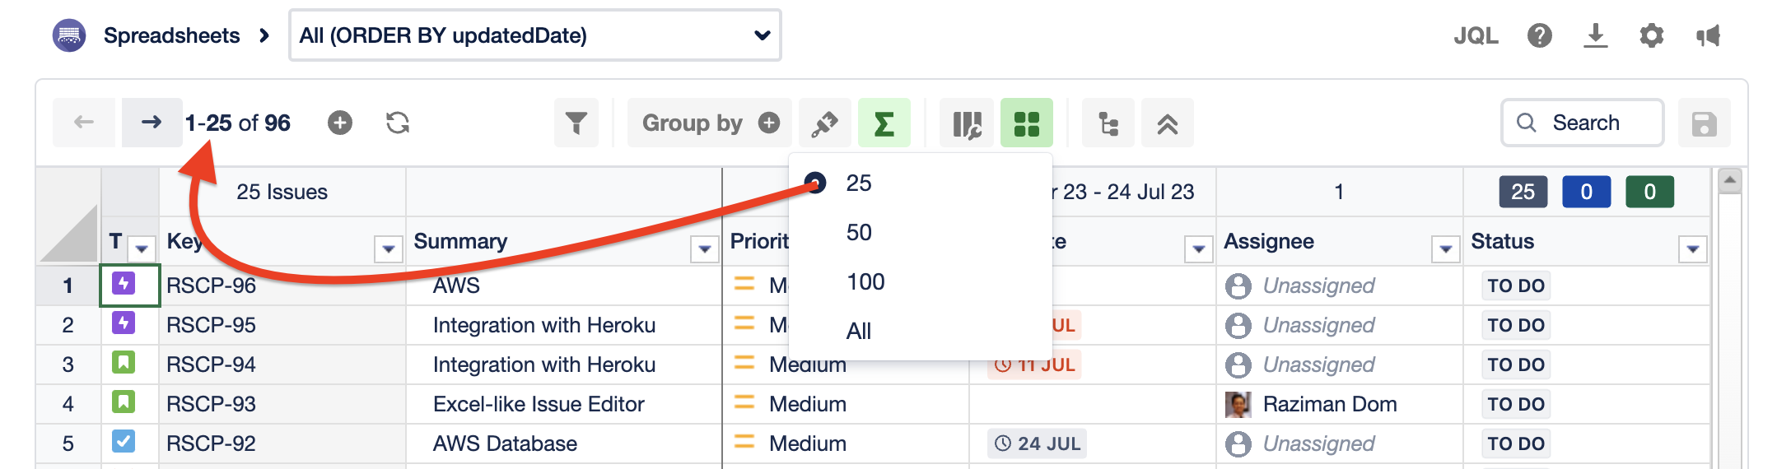1777x469 pixels.
Task: Click the download export icon
Action: pyautogui.click(x=1595, y=35)
